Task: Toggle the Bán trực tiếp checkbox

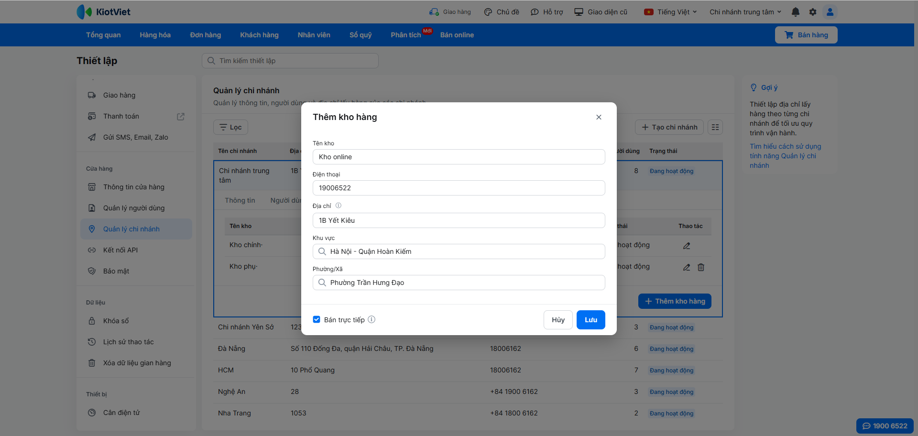Action: click(317, 319)
